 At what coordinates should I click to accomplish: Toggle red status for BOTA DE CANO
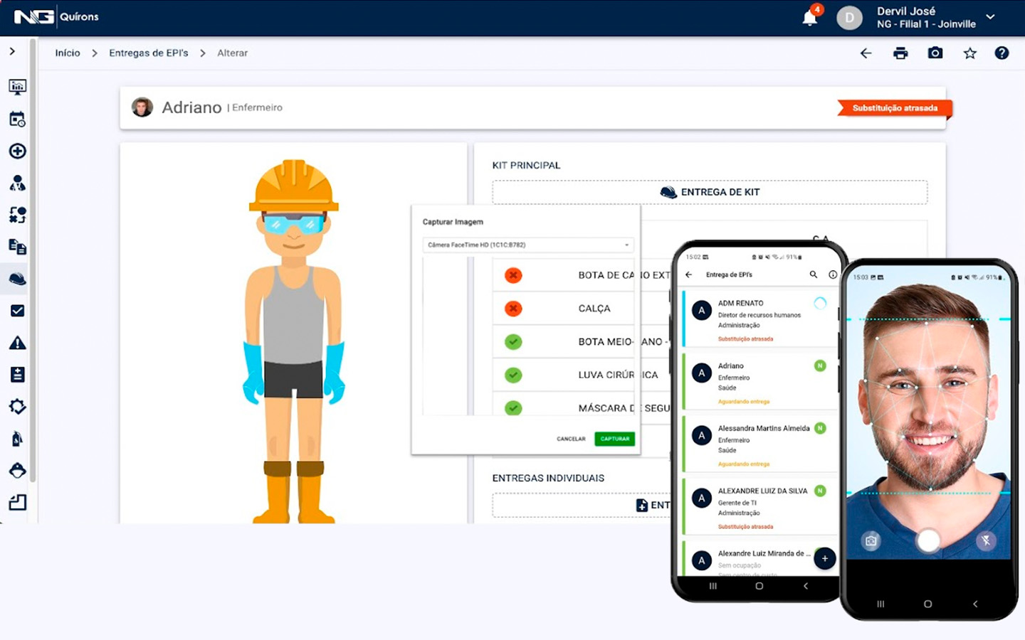[x=513, y=275]
